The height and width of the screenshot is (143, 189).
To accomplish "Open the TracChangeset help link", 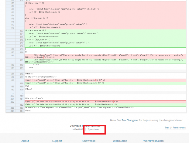I will pos(130,120).
